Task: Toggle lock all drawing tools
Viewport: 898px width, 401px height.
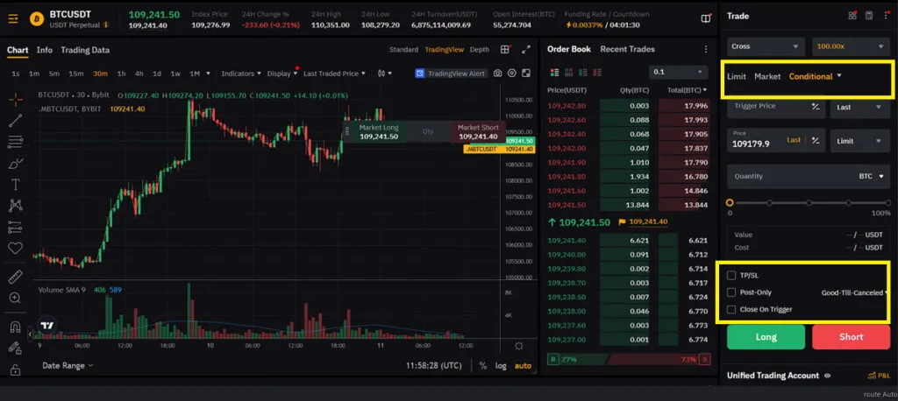Action: tap(16, 369)
